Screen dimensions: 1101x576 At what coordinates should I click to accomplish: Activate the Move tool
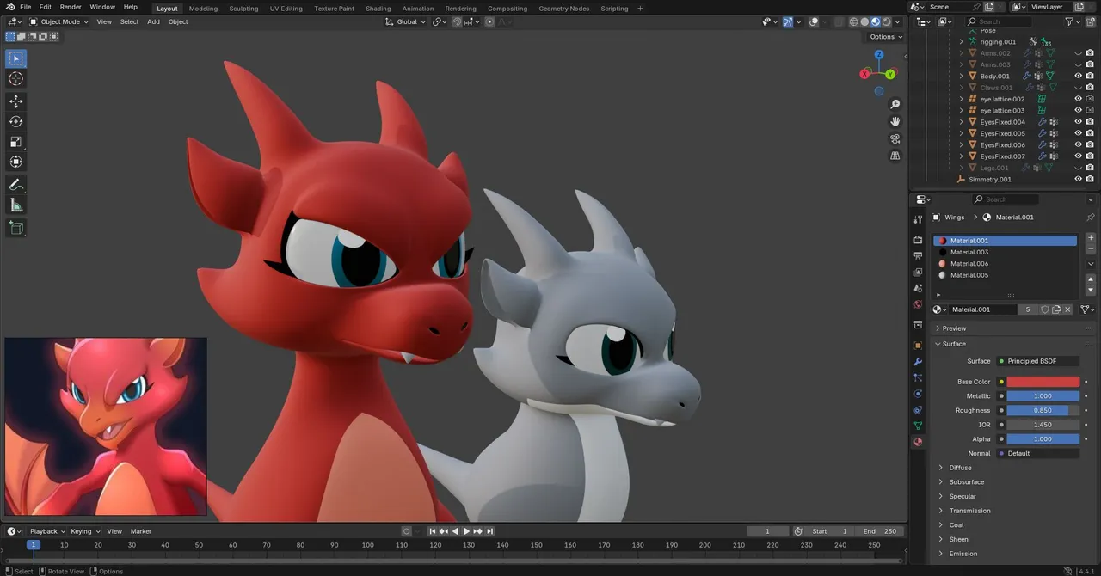click(x=15, y=101)
